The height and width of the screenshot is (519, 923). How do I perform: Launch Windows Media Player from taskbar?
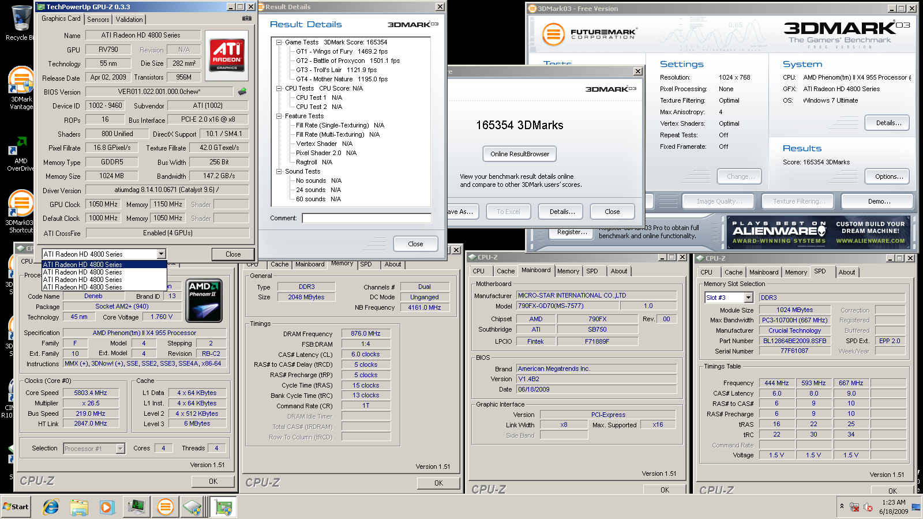coord(107,507)
